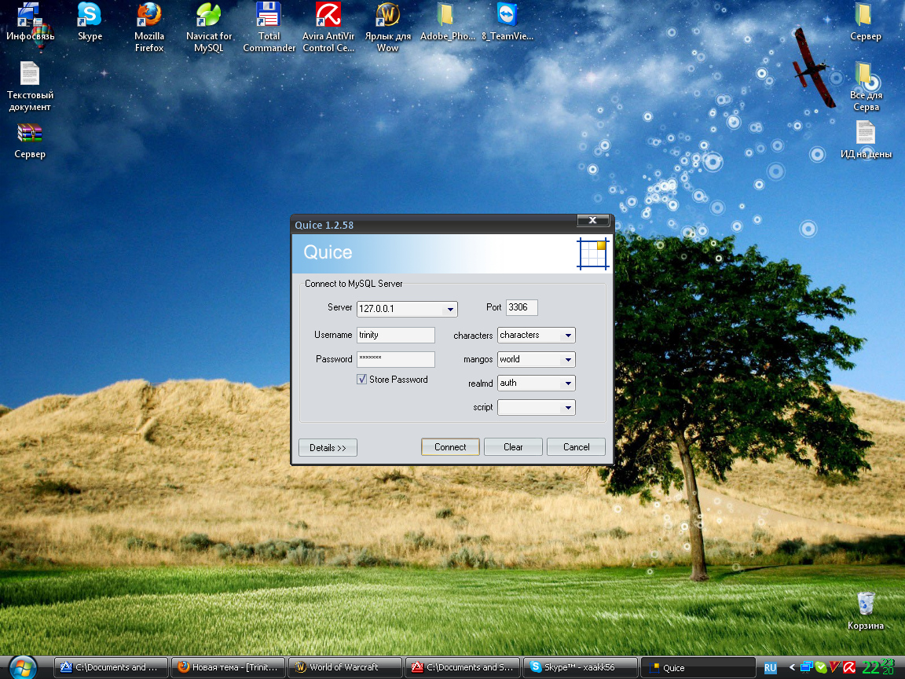Select the Все для Серва folder

865,86
